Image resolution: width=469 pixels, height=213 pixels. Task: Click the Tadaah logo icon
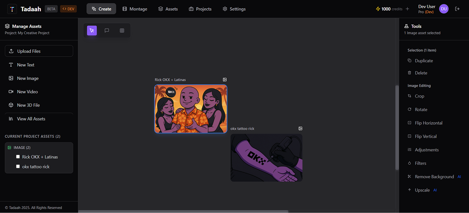coord(12,9)
